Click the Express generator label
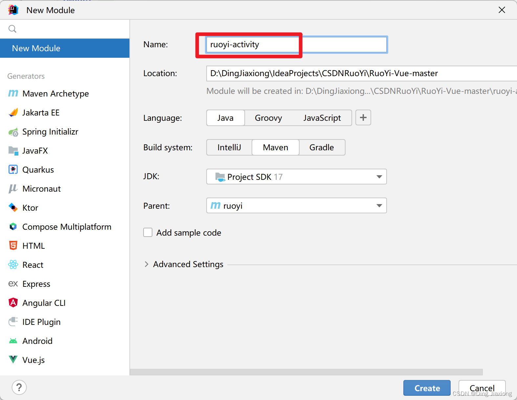Image resolution: width=517 pixels, height=400 pixels. 36,284
